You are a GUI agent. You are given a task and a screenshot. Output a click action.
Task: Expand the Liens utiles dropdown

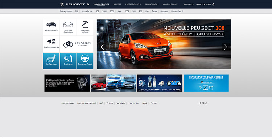[x=177, y=12]
